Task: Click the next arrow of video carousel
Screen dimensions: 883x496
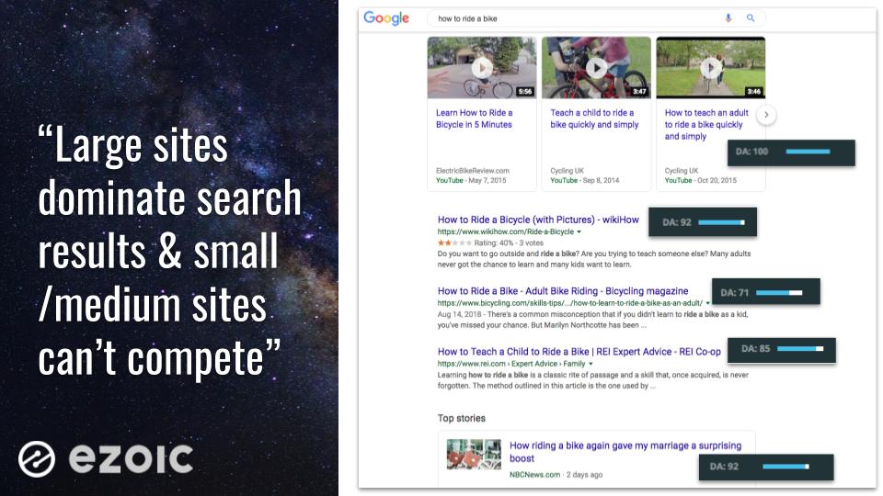Action: point(766,115)
